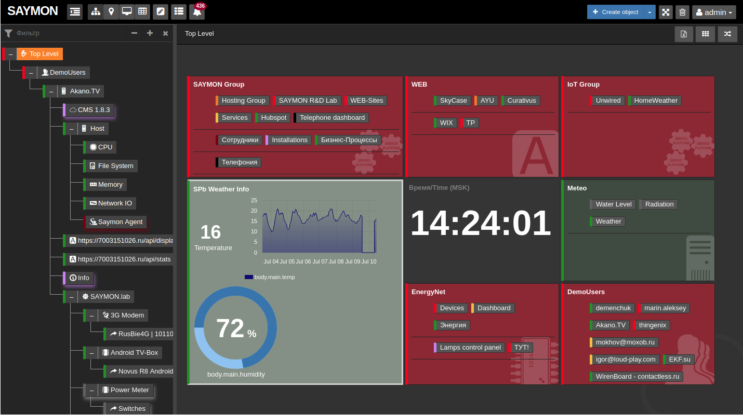Select the Info tree item
Screen dimensions: 743x415
(79, 278)
